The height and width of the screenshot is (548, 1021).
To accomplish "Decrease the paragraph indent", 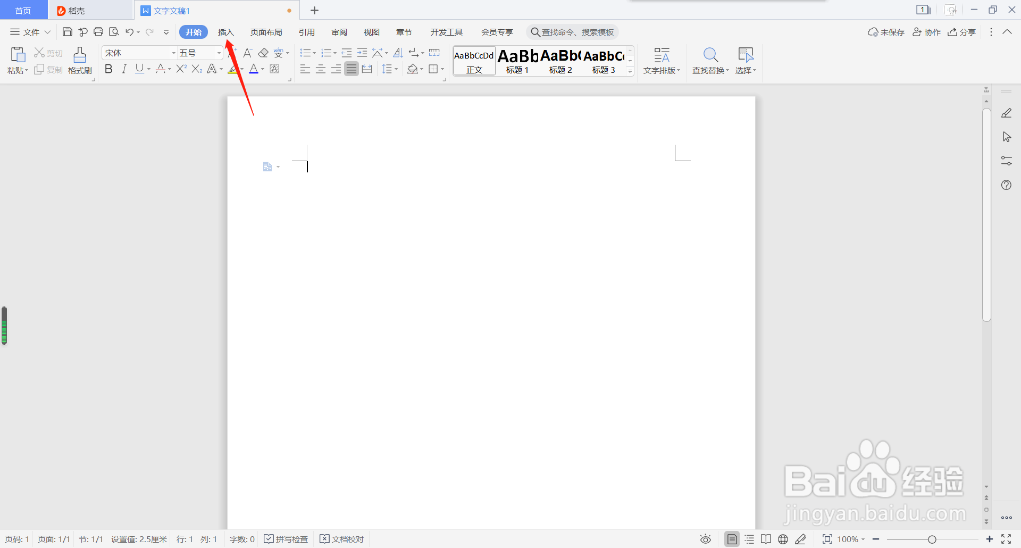I will point(347,53).
